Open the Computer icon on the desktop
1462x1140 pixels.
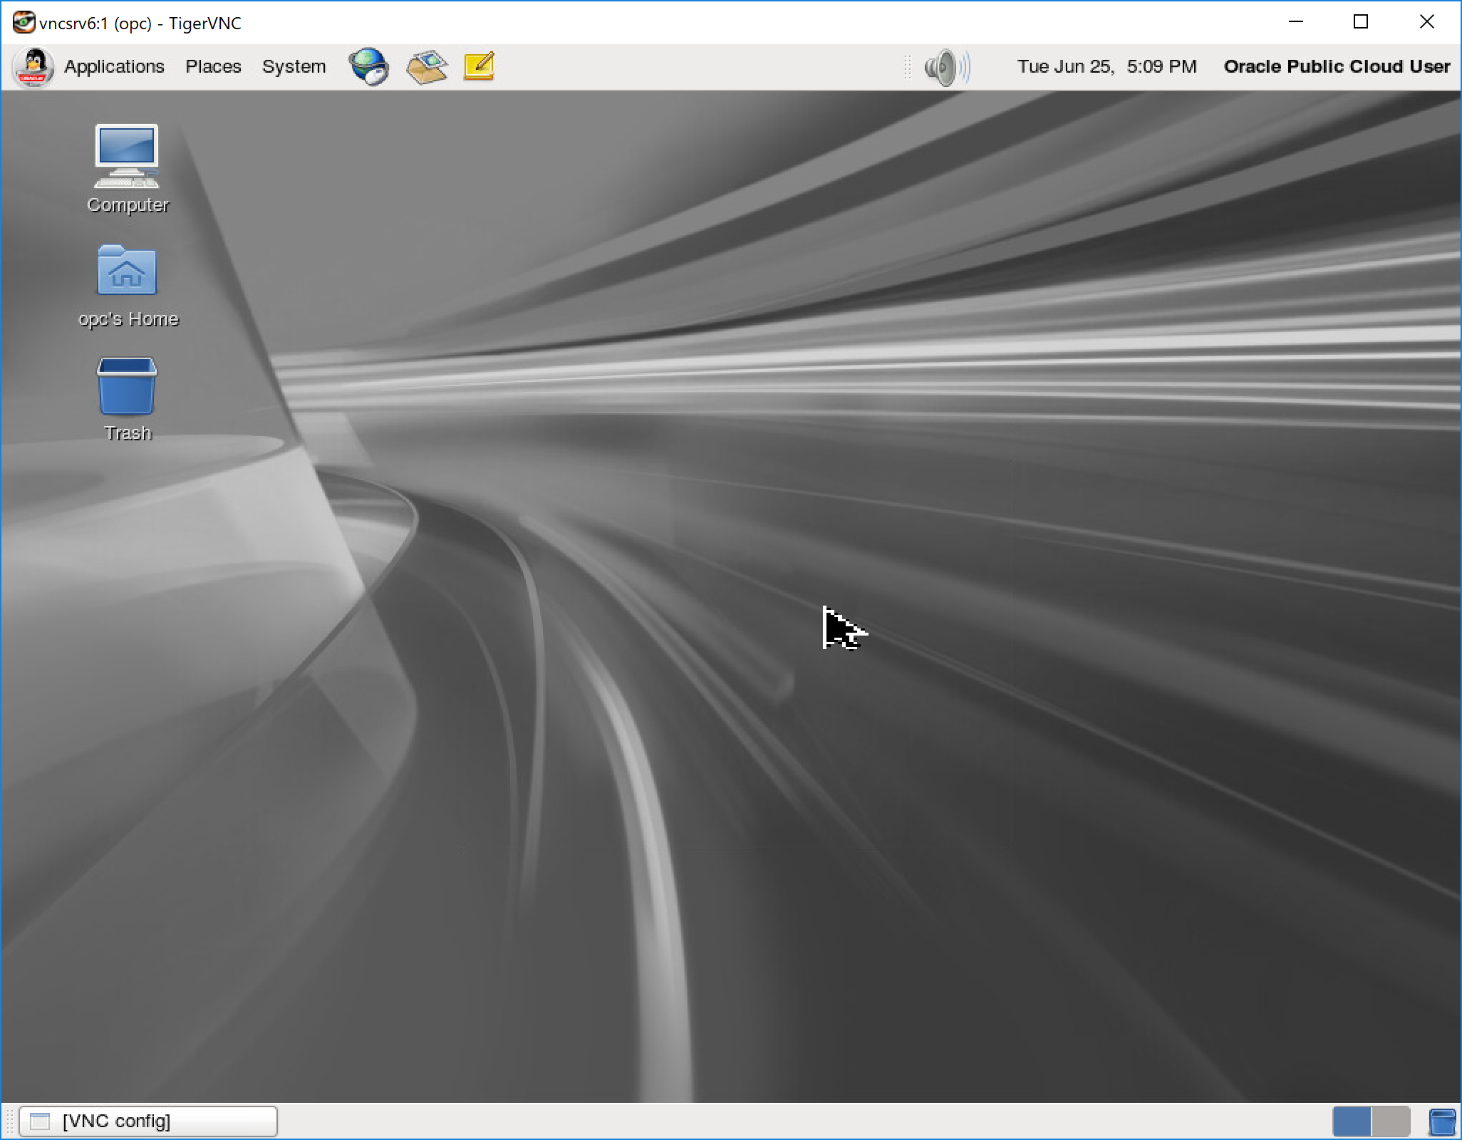[128, 157]
